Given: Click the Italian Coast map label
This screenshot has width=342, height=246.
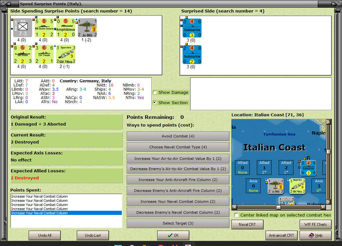Looking at the screenshot, I should coord(274,148).
